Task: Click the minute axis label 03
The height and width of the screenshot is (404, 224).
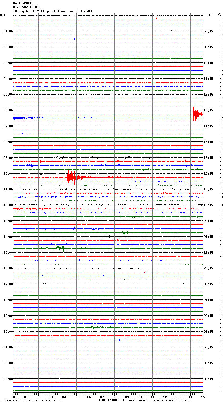Action: tap(51, 397)
